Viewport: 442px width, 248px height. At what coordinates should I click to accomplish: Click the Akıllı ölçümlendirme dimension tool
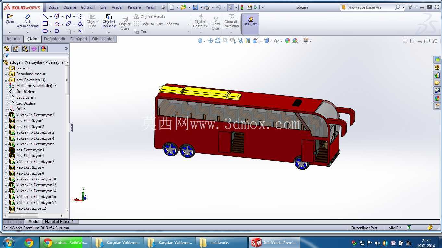coord(28,21)
